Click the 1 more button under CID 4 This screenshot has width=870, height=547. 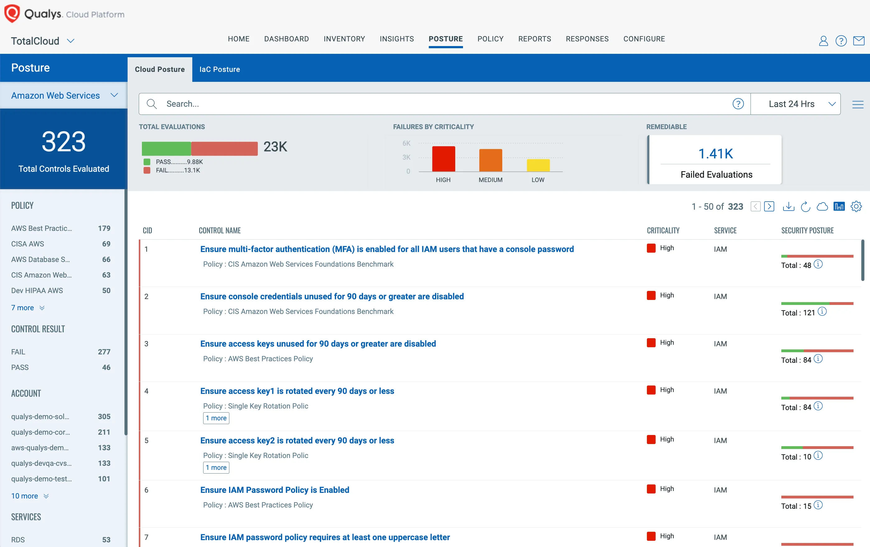pos(216,418)
